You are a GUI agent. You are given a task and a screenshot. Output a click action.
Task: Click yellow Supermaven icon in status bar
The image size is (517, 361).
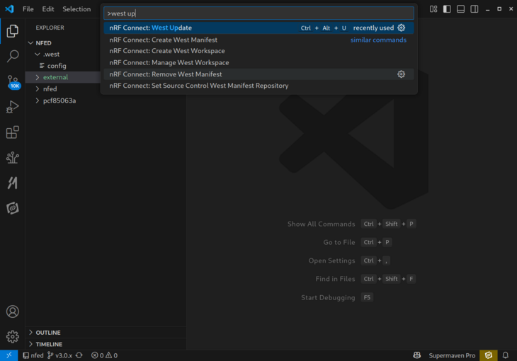(x=488, y=355)
